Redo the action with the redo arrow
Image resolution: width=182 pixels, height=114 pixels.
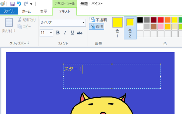pyautogui.click(x=26, y=4)
